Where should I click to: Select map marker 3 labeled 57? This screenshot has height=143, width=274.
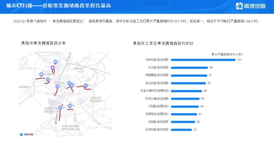[x=55, y=62]
